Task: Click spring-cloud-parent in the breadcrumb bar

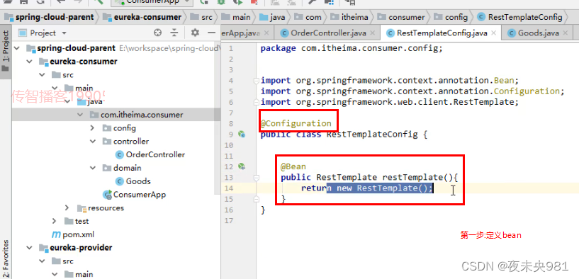Action: click(50, 17)
